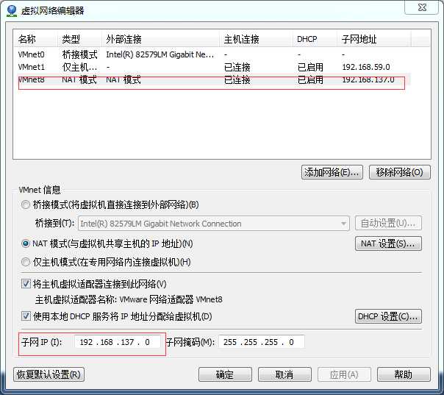Select the VMnet8 row
This screenshot has width=444, height=395.
pos(214,80)
